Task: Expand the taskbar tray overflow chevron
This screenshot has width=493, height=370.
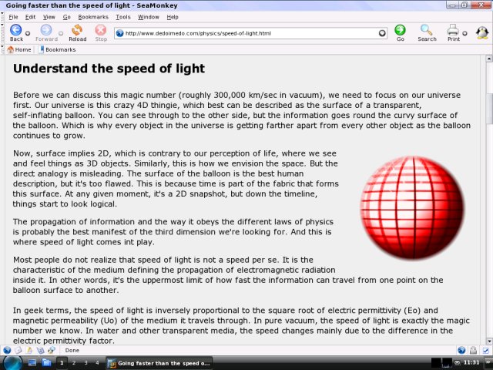Action: point(488,363)
